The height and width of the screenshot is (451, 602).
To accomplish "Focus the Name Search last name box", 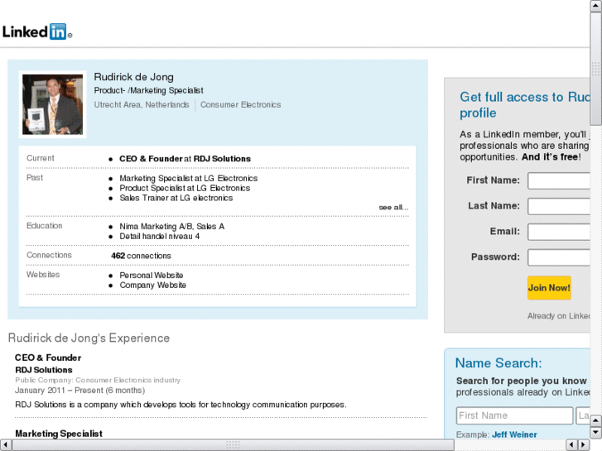I will (x=583, y=415).
